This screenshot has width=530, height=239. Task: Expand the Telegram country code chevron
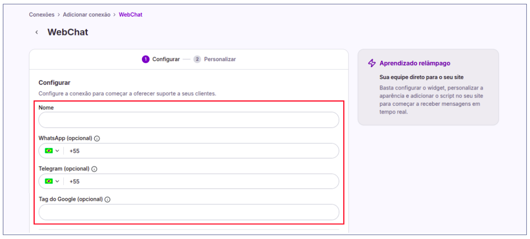click(57, 181)
